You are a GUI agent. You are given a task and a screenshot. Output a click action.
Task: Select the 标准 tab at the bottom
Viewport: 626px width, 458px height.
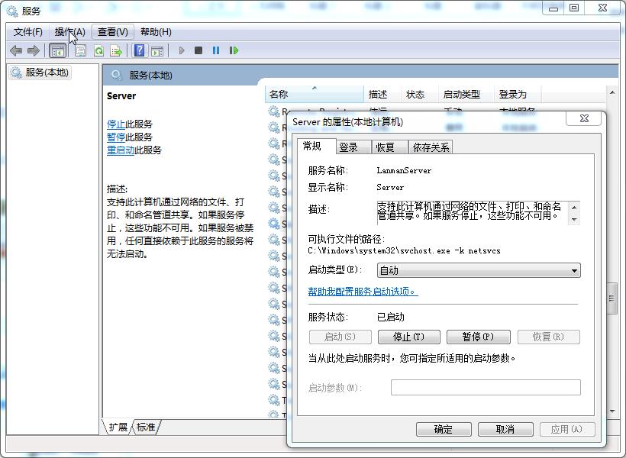click(x=144, y=428)
